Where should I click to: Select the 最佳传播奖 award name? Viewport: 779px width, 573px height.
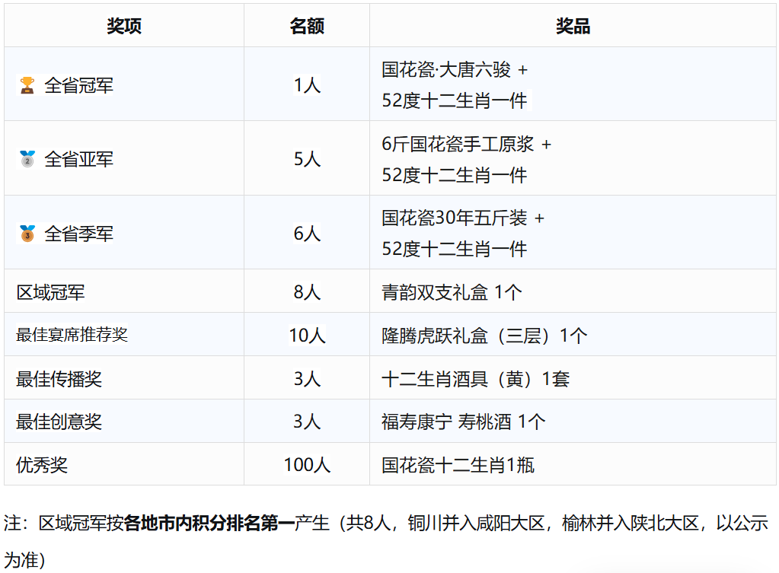pyautogui.click(x=59, y=379)
